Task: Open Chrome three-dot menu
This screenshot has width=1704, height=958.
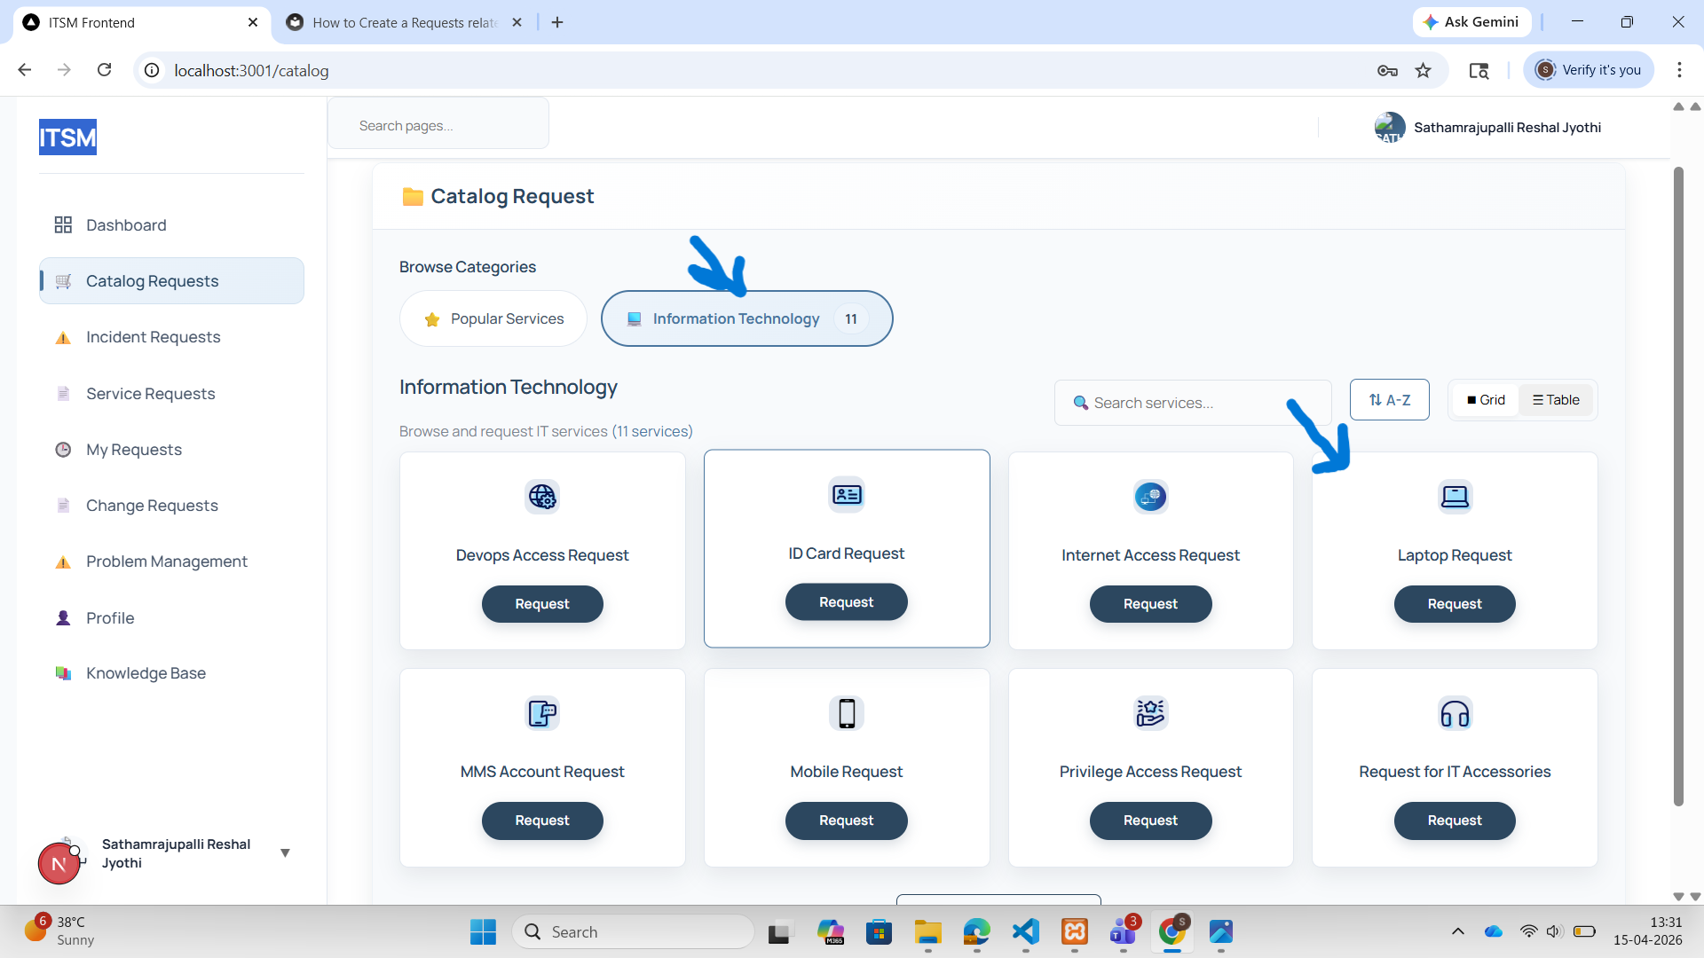Action: pyautogui.click(x=1679, y=70)
